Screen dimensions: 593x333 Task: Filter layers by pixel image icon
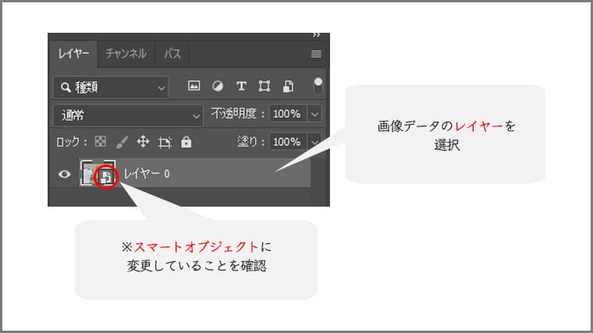194,86
